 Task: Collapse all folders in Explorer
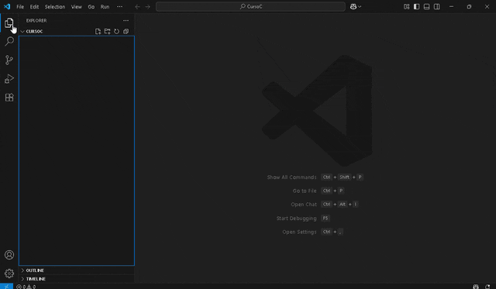coord(126,31)
